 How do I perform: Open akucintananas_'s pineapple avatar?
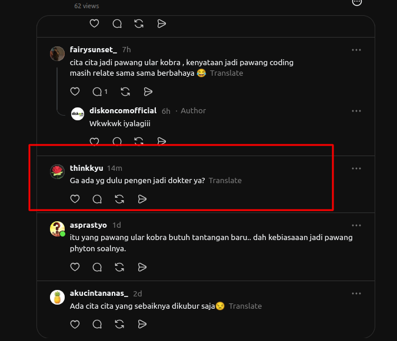(x=57, y=298)
